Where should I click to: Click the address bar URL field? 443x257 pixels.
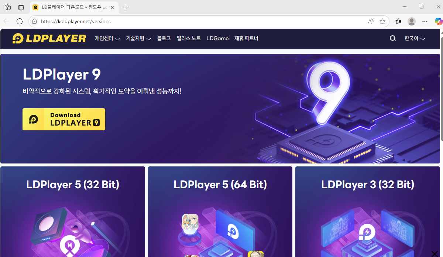199,21
